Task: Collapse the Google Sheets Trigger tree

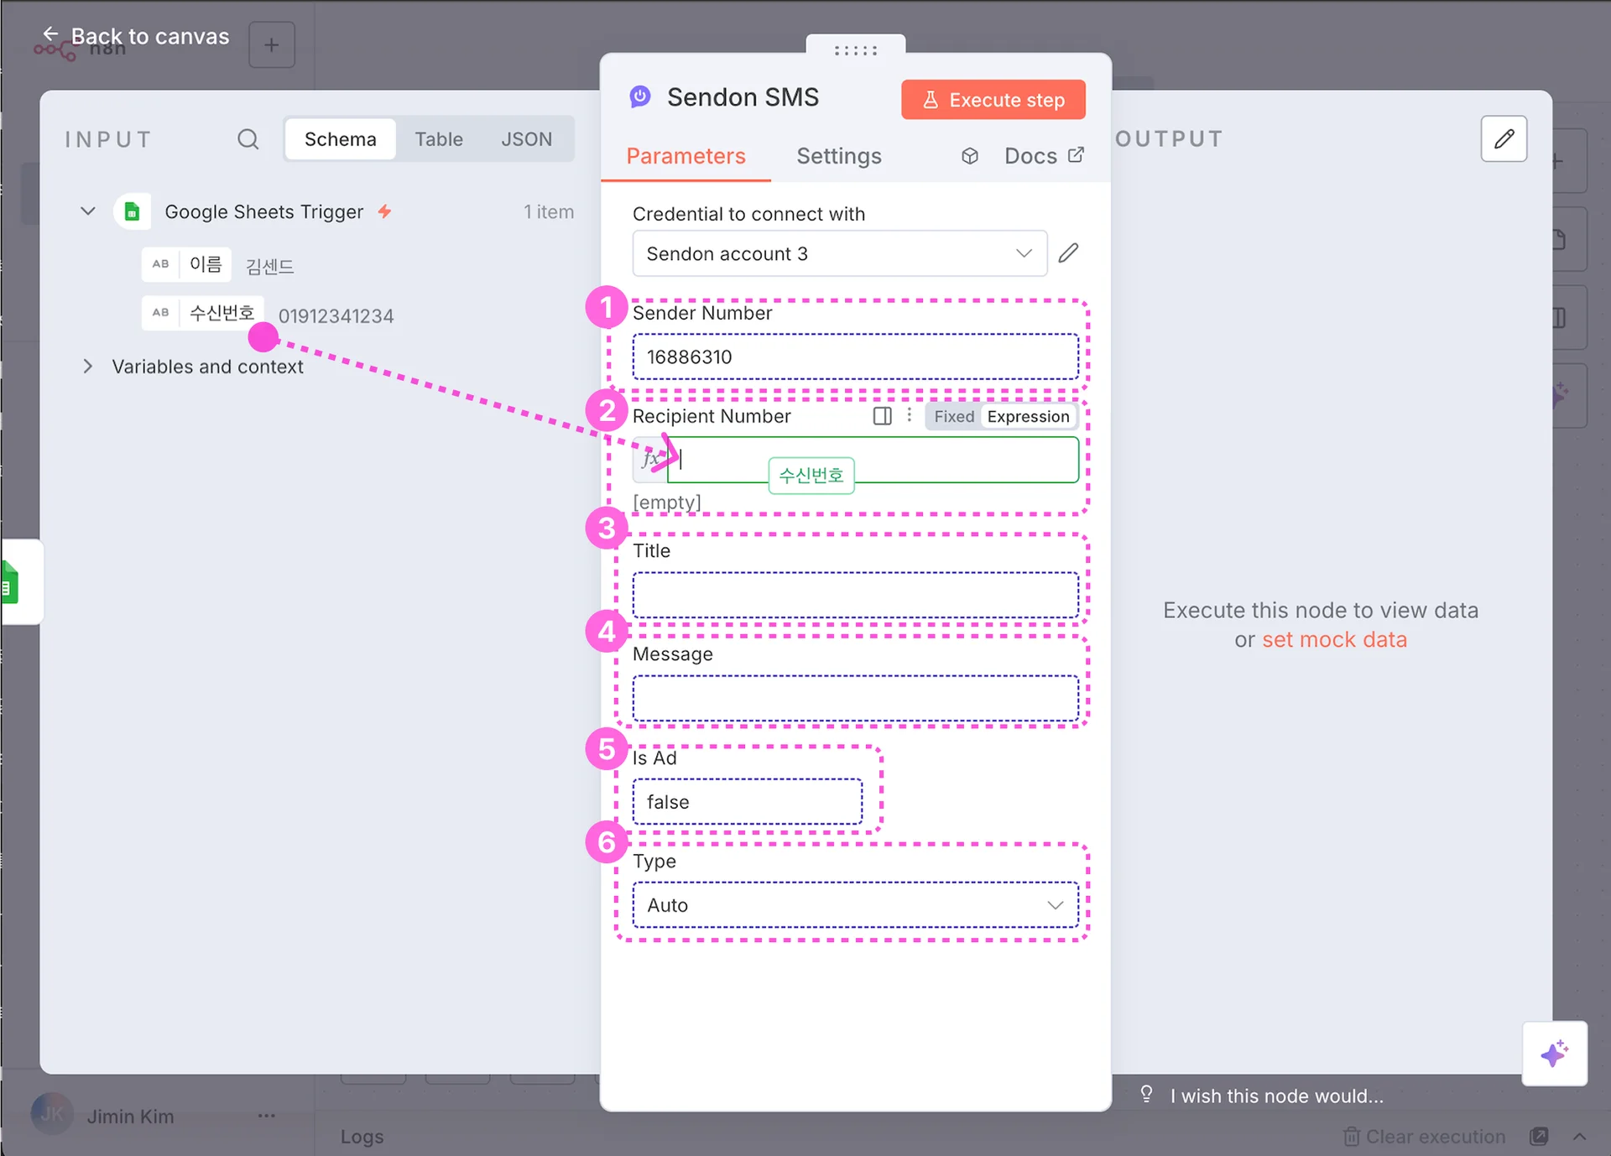Action: [x=87, y=211]
